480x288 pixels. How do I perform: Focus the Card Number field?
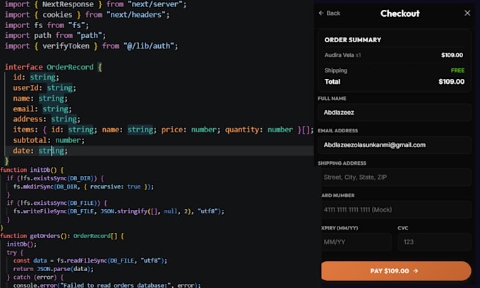pyautogui.click(x=396, y=210)
